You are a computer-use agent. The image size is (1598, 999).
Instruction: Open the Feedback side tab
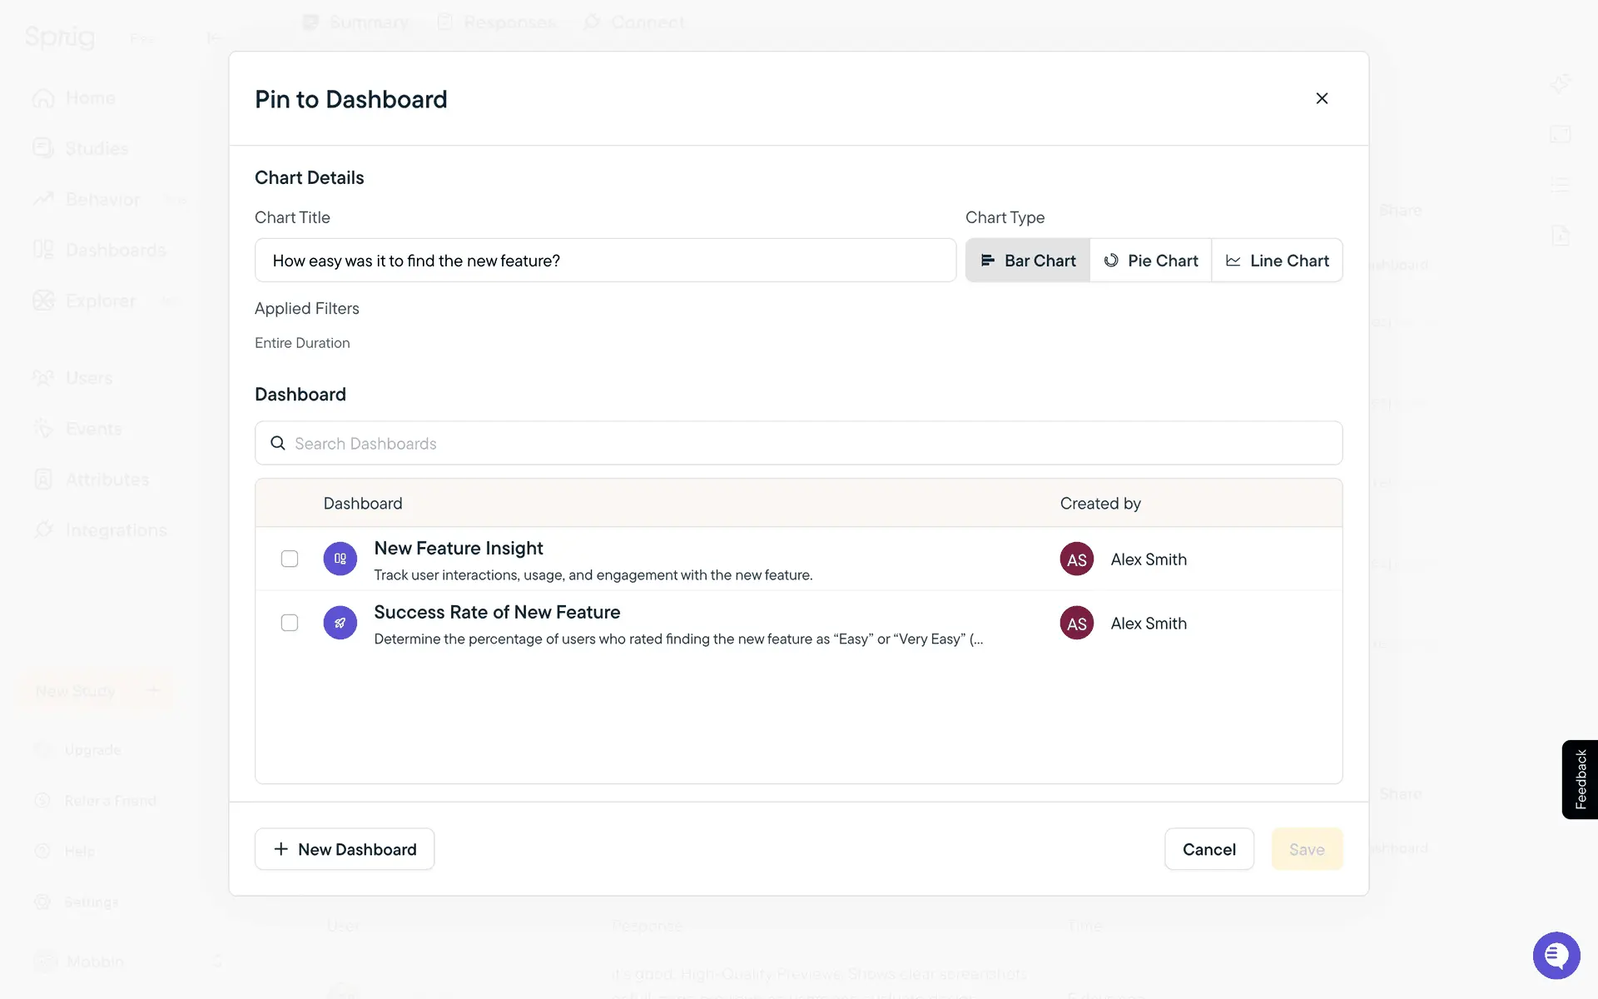(x=1580, y=779)
